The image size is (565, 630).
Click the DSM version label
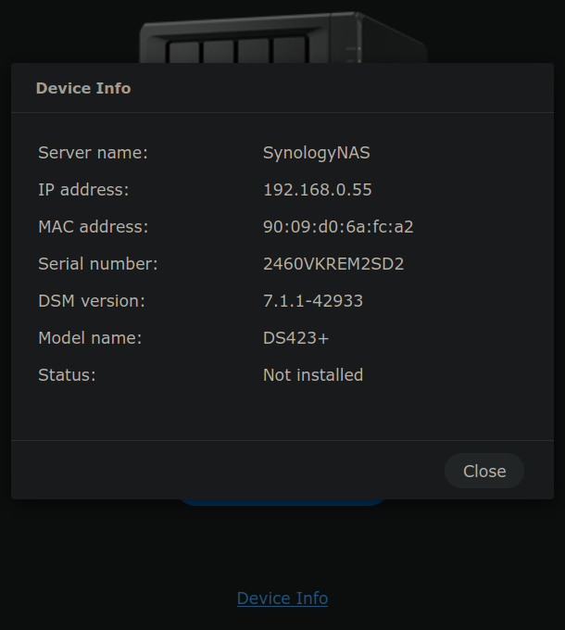pyautogui.click(x=91, y=301)
